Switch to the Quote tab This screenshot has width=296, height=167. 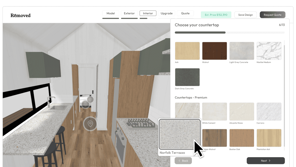pos(185,13)
